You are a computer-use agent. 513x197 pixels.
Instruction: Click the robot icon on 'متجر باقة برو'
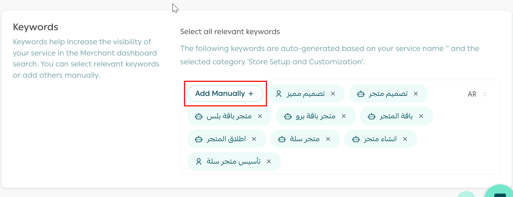288,116
